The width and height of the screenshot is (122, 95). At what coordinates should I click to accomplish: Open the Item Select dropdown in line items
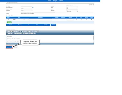[19, 19]
